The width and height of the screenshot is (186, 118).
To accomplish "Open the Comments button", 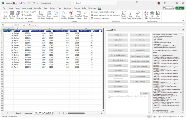I will point(168,8).
